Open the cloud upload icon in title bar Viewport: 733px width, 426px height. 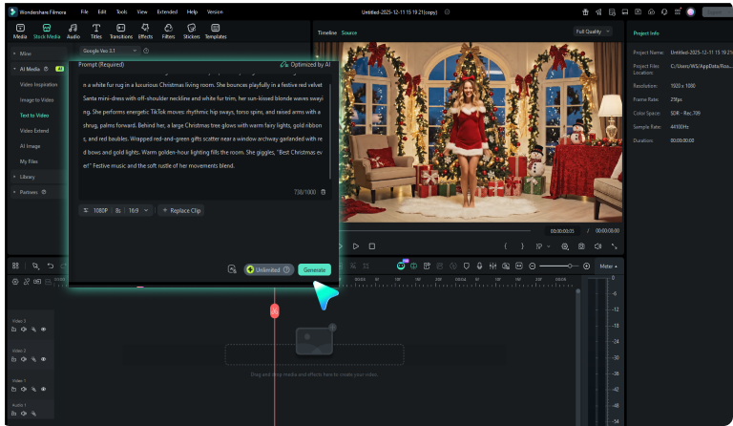[651, 12]
